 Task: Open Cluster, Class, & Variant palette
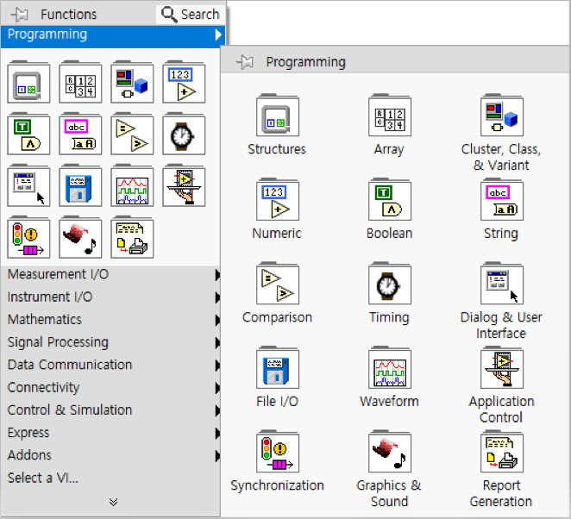502,116
